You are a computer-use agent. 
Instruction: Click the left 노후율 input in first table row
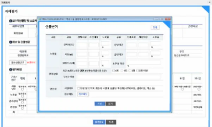tap(105, 44)
